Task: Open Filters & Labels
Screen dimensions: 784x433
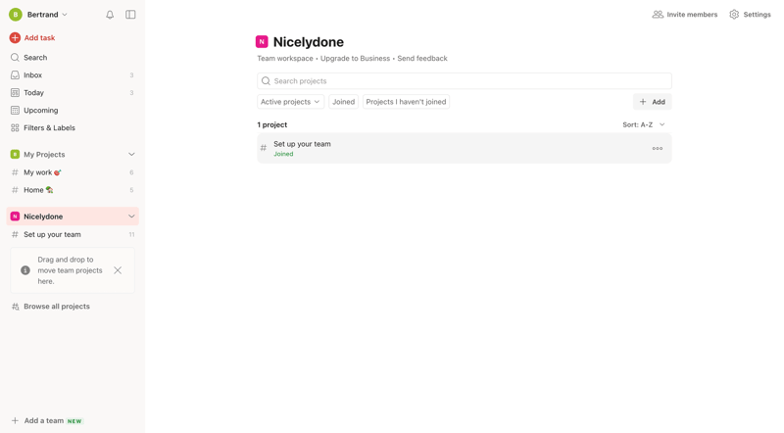Action: 73,127
